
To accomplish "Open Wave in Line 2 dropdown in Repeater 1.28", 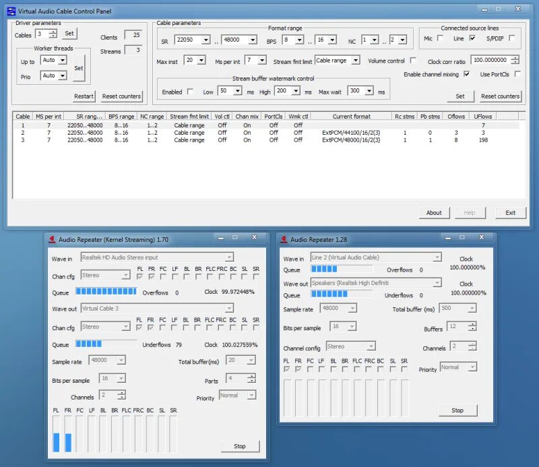I will (x=437, y=257).
